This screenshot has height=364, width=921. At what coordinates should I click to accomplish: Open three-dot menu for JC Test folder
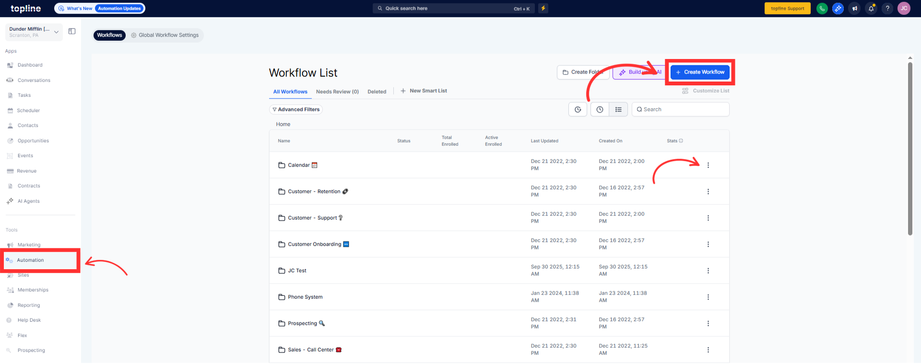coord(708,271)
